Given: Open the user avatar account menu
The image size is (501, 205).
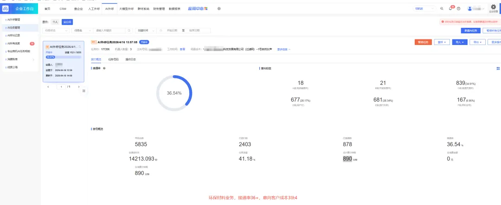Looking at the screenshot, I should (476, 9).
